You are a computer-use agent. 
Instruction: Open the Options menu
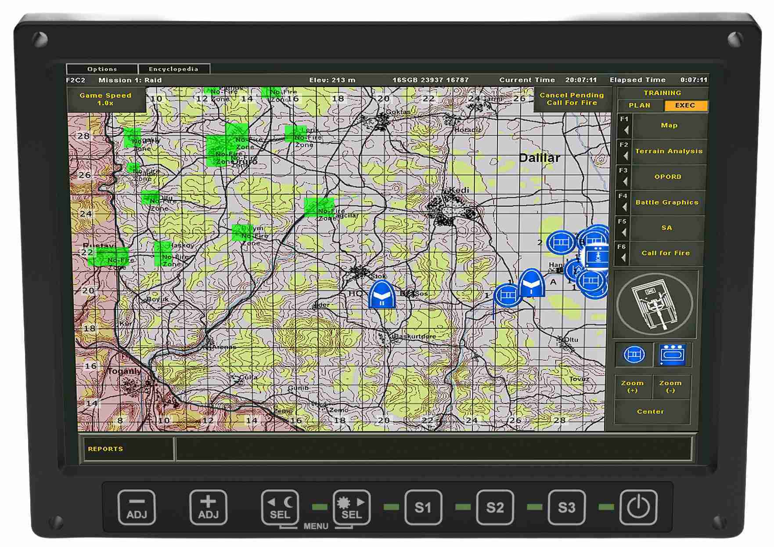[x=102, y=69]
